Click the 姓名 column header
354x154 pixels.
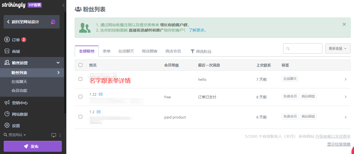[x=93, y=65]
